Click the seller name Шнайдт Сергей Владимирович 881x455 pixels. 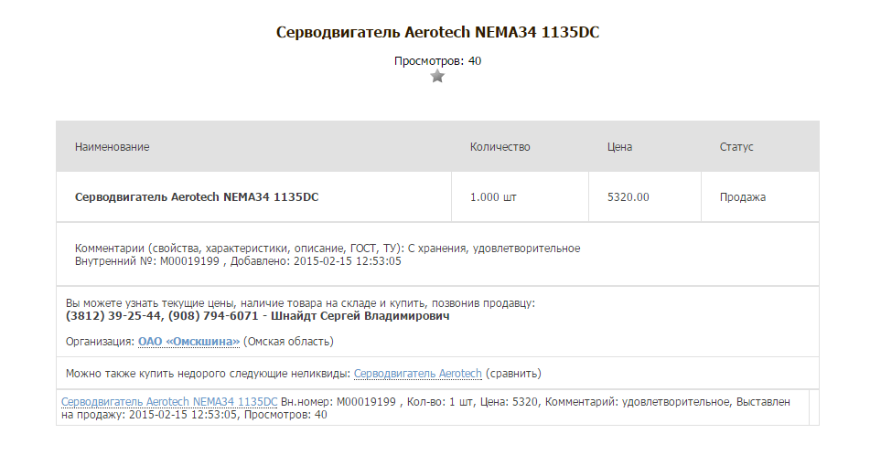[x=361, y=316]
